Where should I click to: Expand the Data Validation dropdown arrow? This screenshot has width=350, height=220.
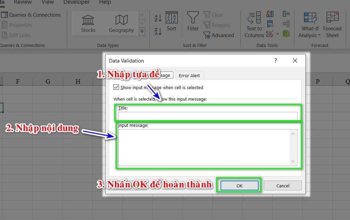277,34
